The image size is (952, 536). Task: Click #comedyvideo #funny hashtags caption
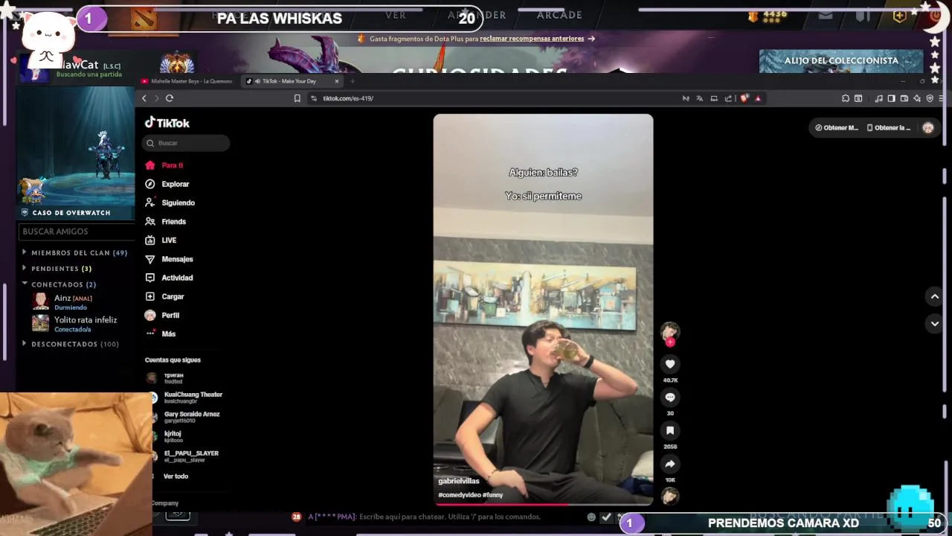pyautogui.click(x=471, y=494)
